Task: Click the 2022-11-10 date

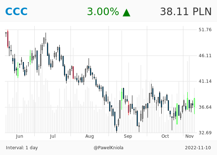Action: pyautogui.click(x=198, y=148)
